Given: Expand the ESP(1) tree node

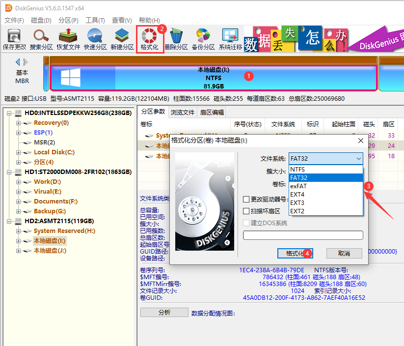Looking at the screenshot, I should coord(18,133).
